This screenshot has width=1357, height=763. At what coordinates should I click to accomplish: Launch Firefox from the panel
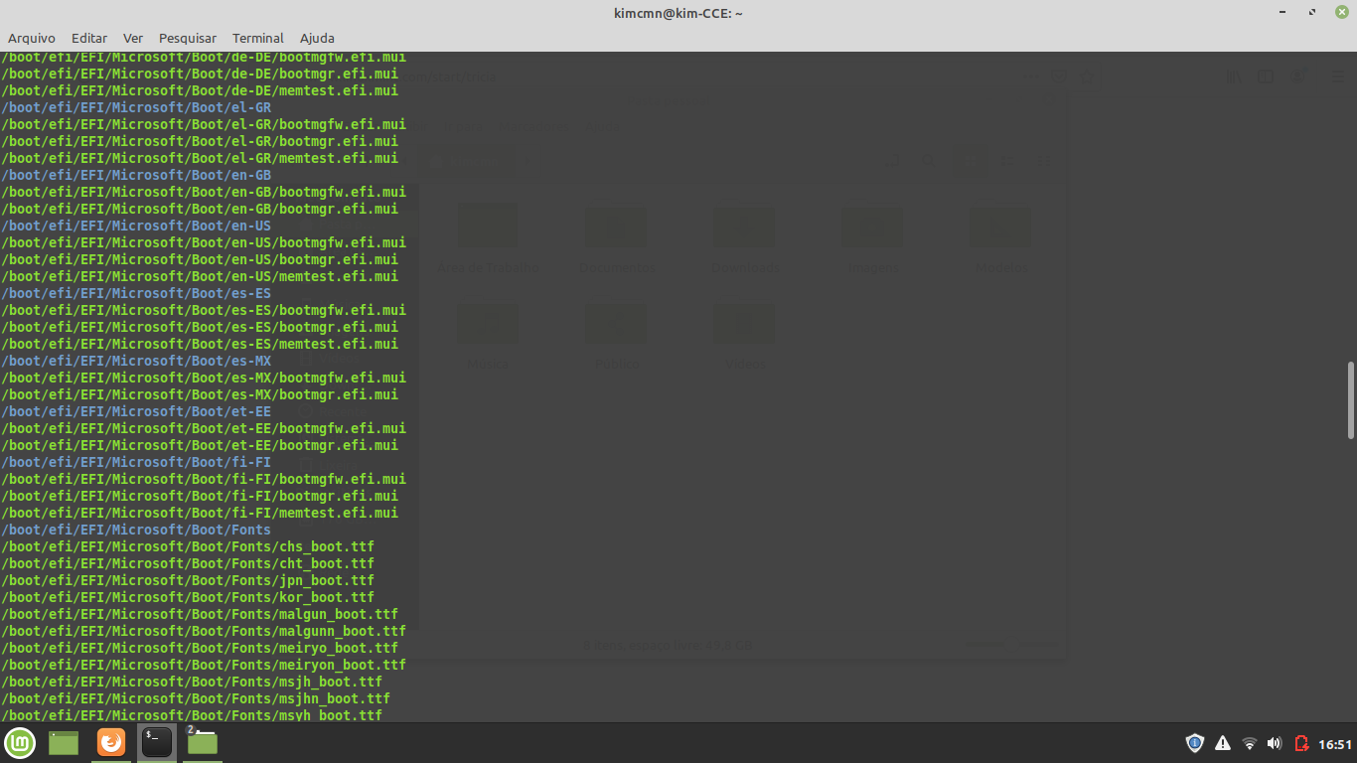coord(111,742)
